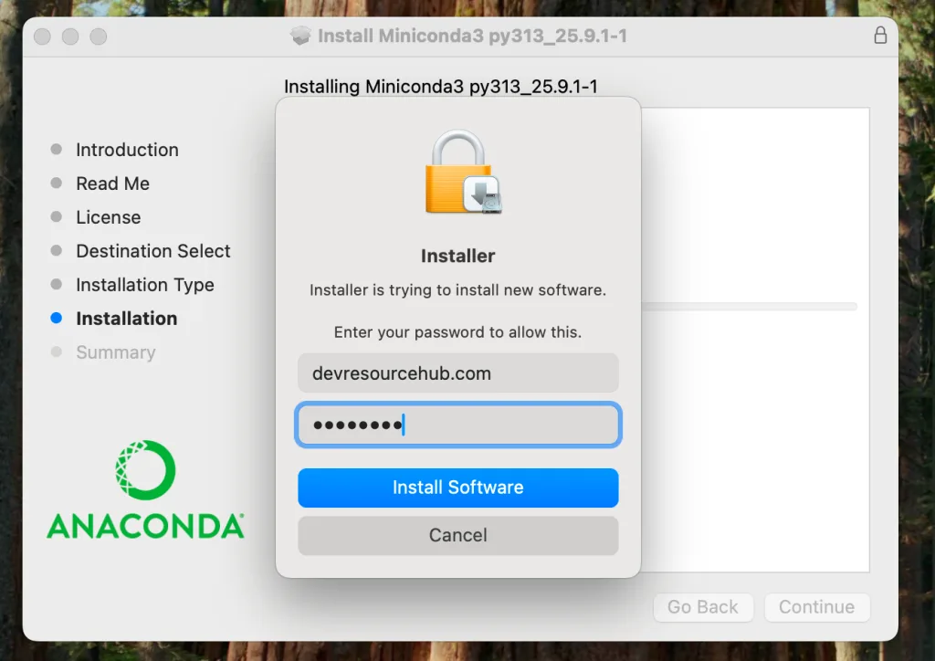
Task: Open the Read Me step in the sidebar
Action: click(x=112, y=184)
